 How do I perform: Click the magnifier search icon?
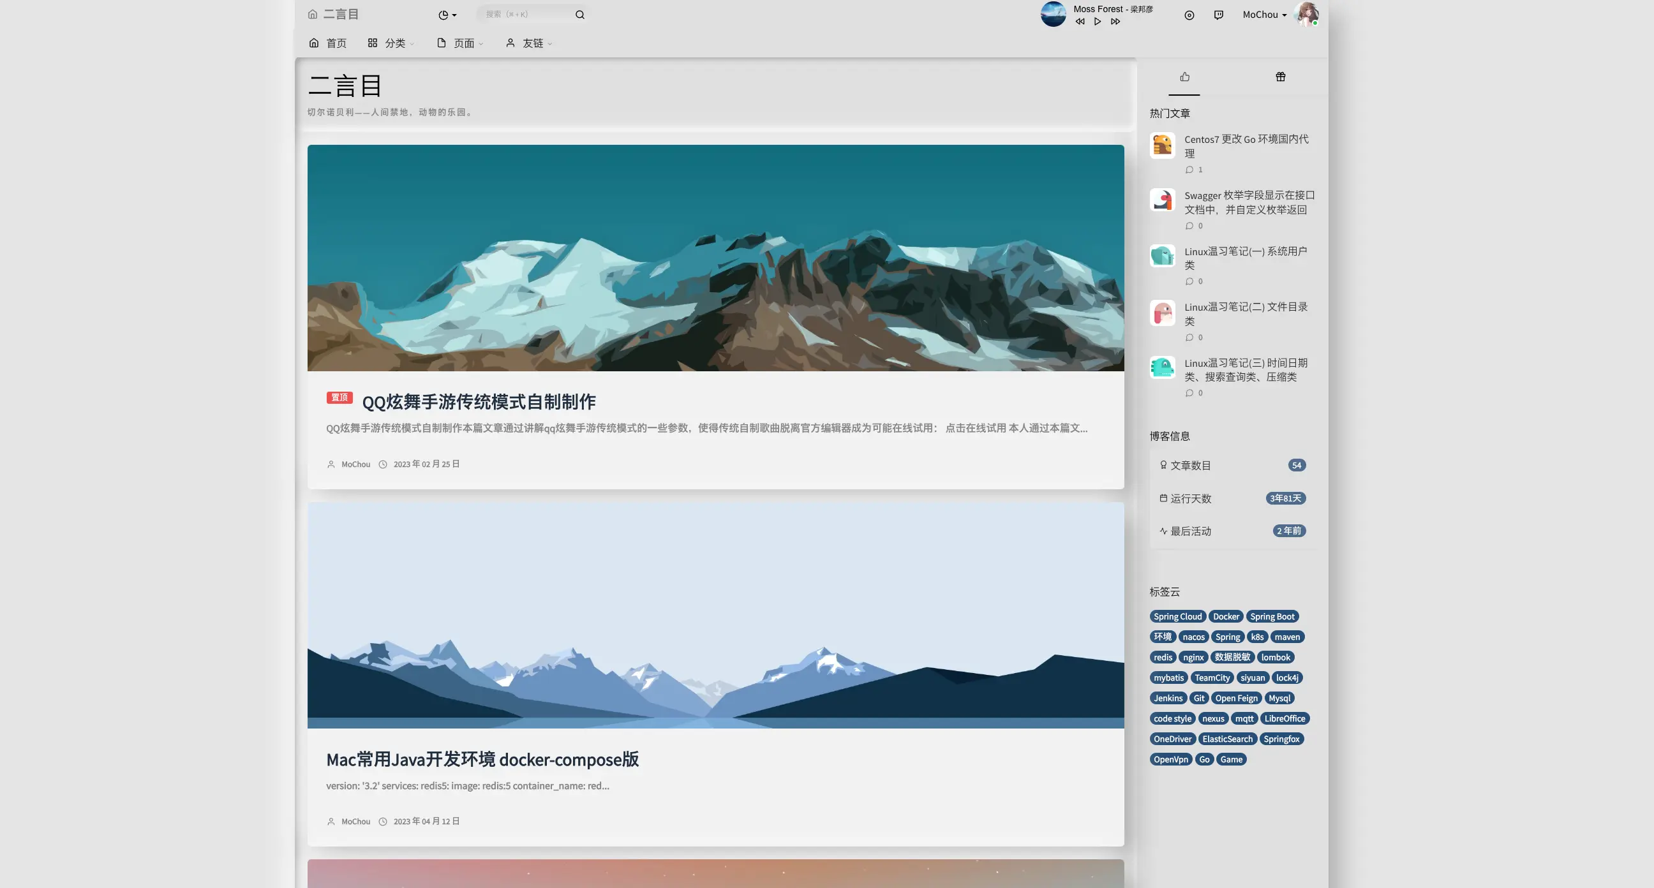click(580, 15)
